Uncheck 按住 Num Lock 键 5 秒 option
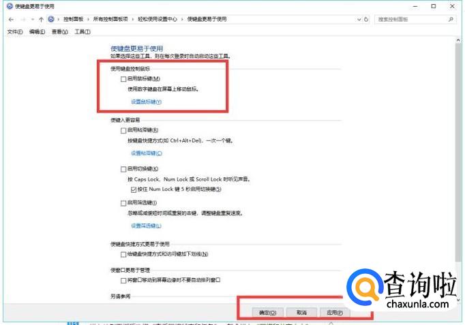This screenshot has width=465, height=325. [134, 189]
